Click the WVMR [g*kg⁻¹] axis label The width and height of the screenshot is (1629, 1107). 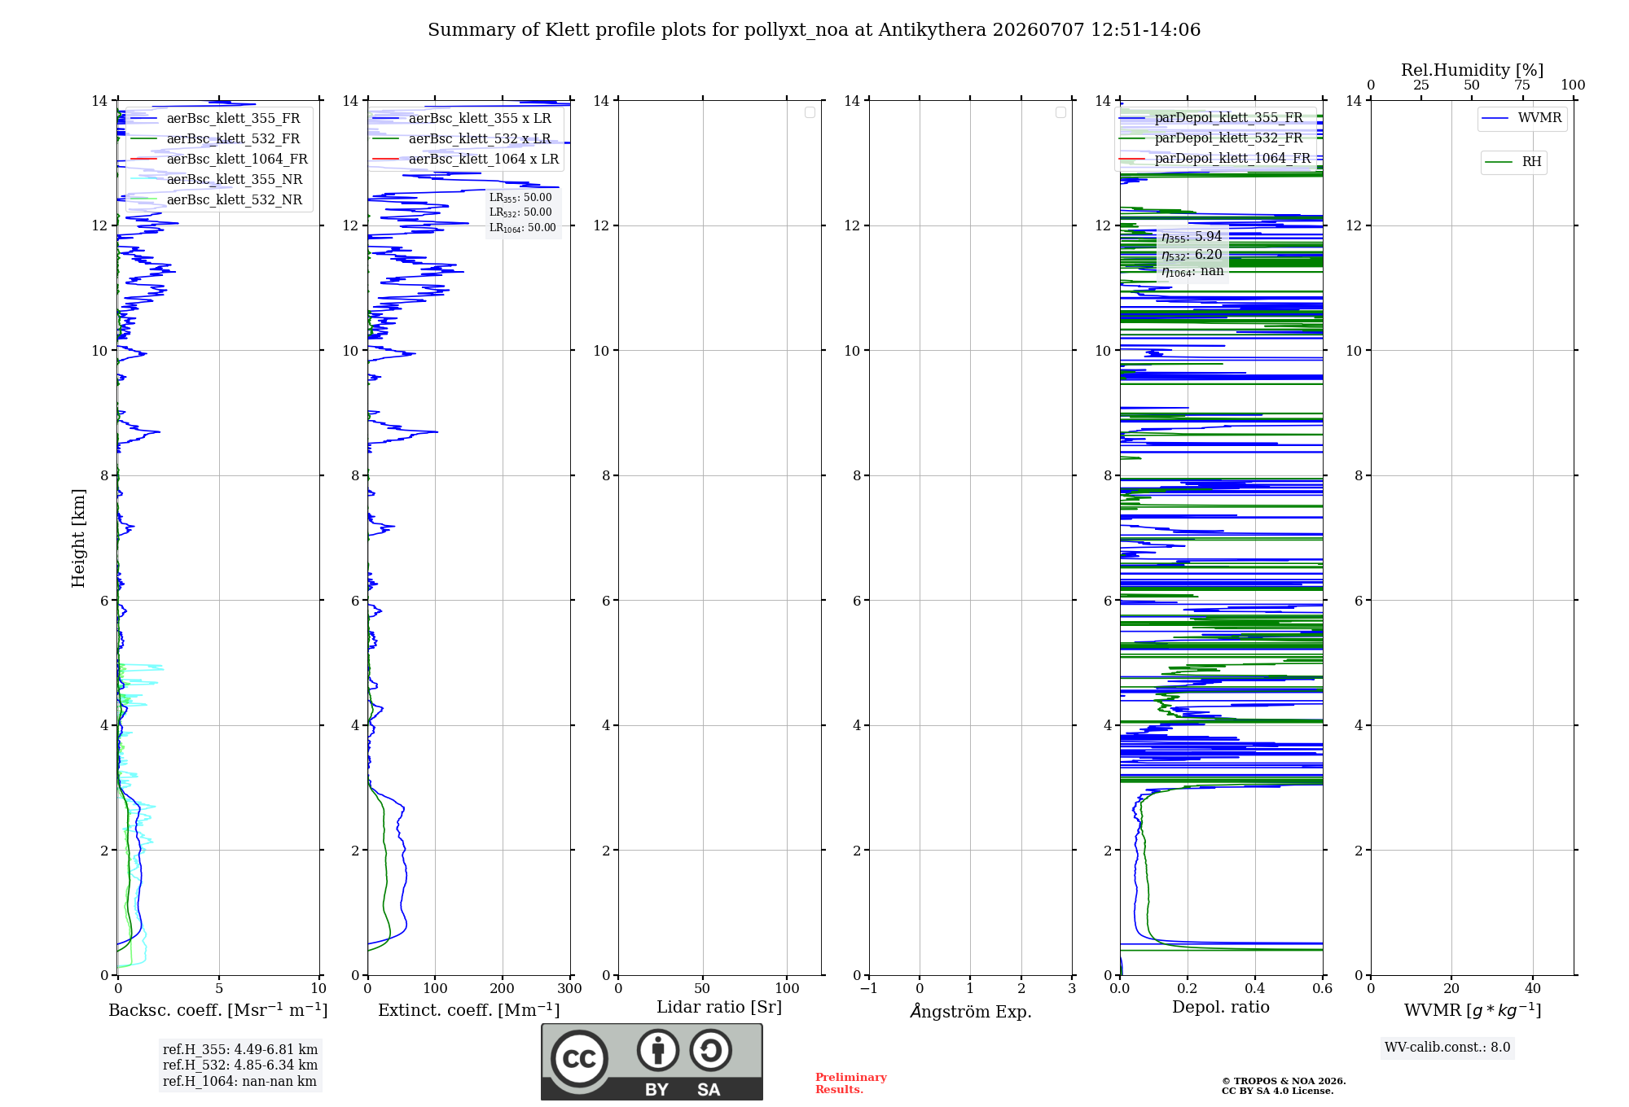[x=1473, y=1010]
